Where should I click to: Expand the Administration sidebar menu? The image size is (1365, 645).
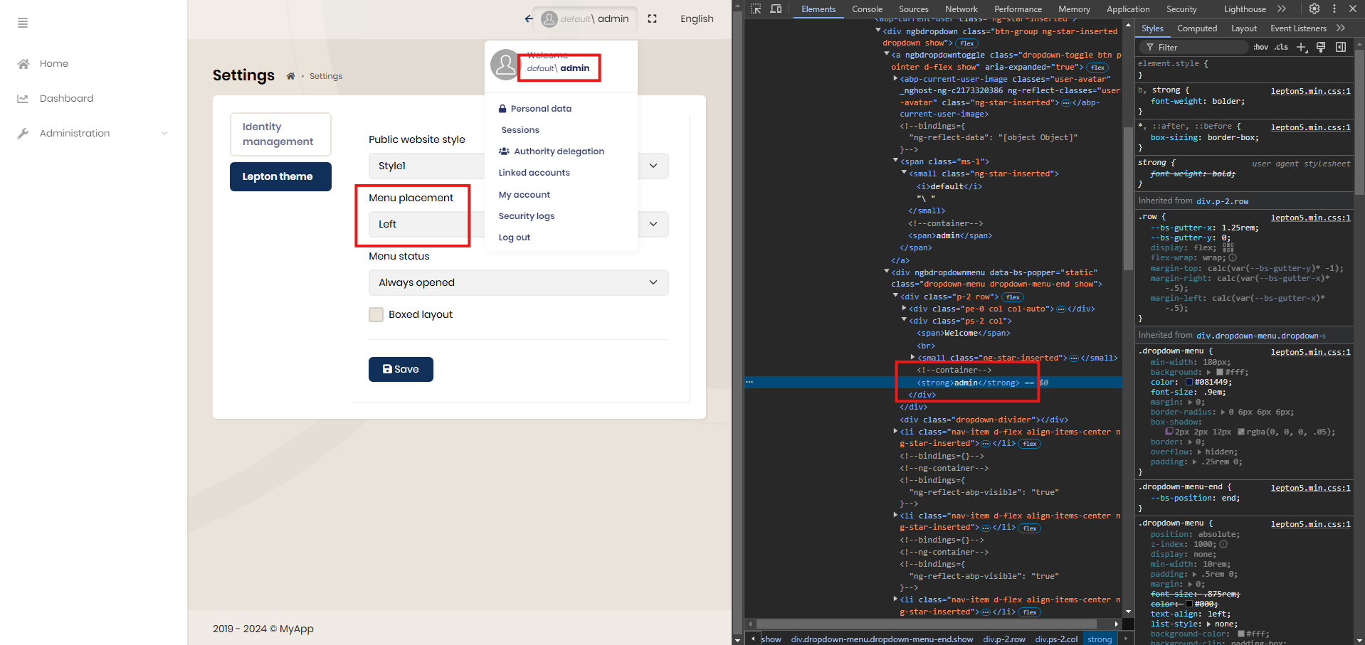pos(93,133)
